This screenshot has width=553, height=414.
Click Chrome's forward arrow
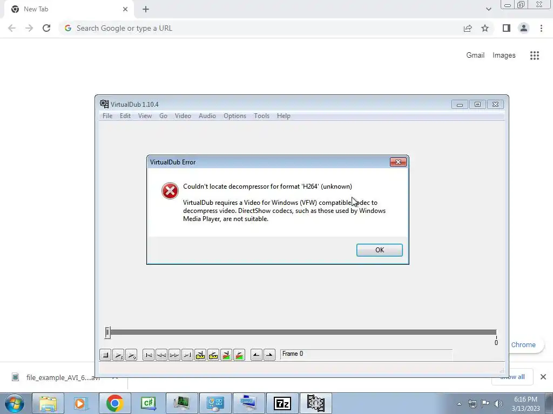coord(29,28)
